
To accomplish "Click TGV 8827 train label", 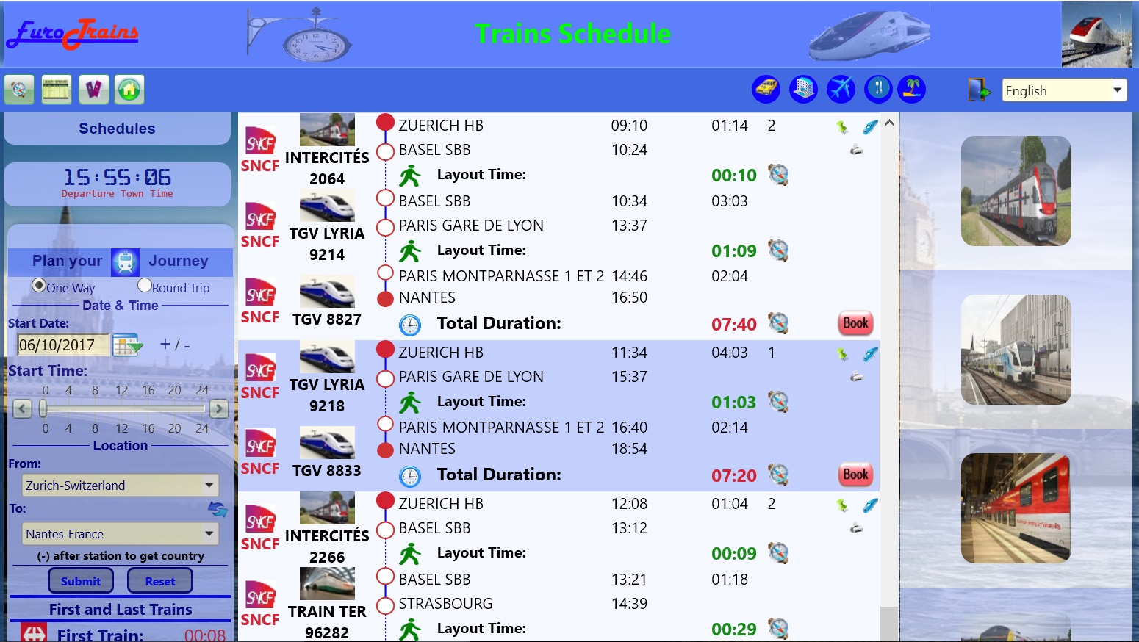I will [x=327, y=320].
